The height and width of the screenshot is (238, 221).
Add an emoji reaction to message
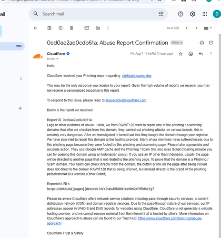[x=191, y=54]
